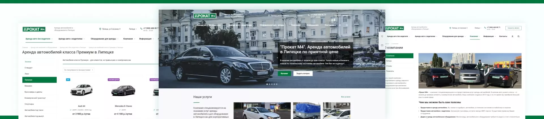Open Аренда авто без водителя in the homepage navigation
544x119 pixels.
click(208, 25)
